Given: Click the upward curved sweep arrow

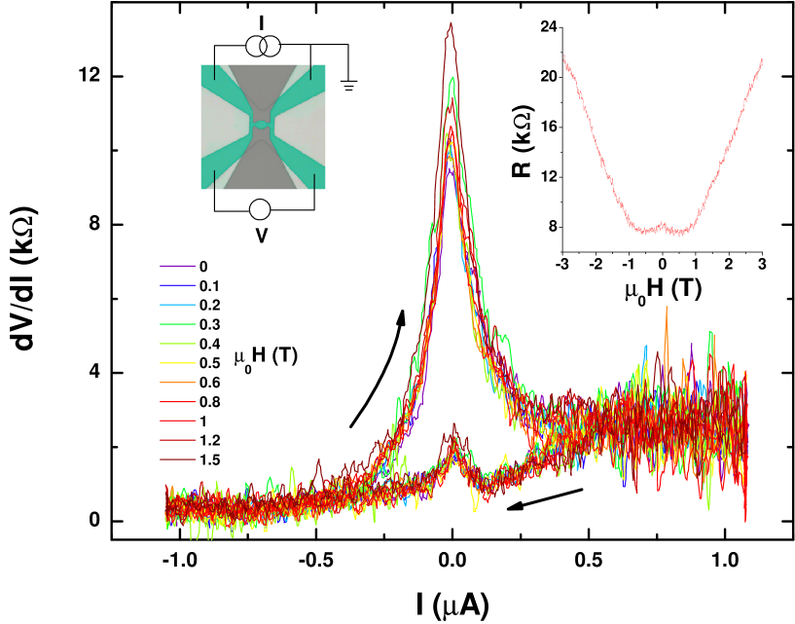Looking at the screenshot, I should coord(379,367).
